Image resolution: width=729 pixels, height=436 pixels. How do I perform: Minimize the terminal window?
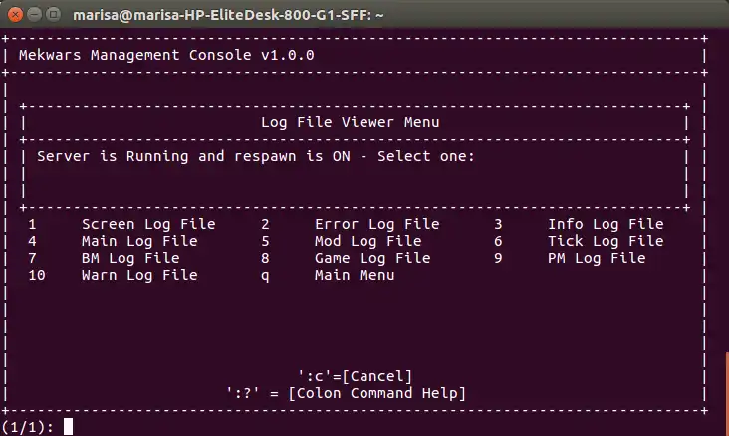click(x=34, y=15)
